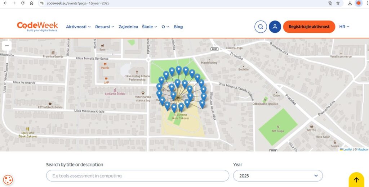Click the scroll-to-top arrow button
Screen dimensions: 369x187
356,180
